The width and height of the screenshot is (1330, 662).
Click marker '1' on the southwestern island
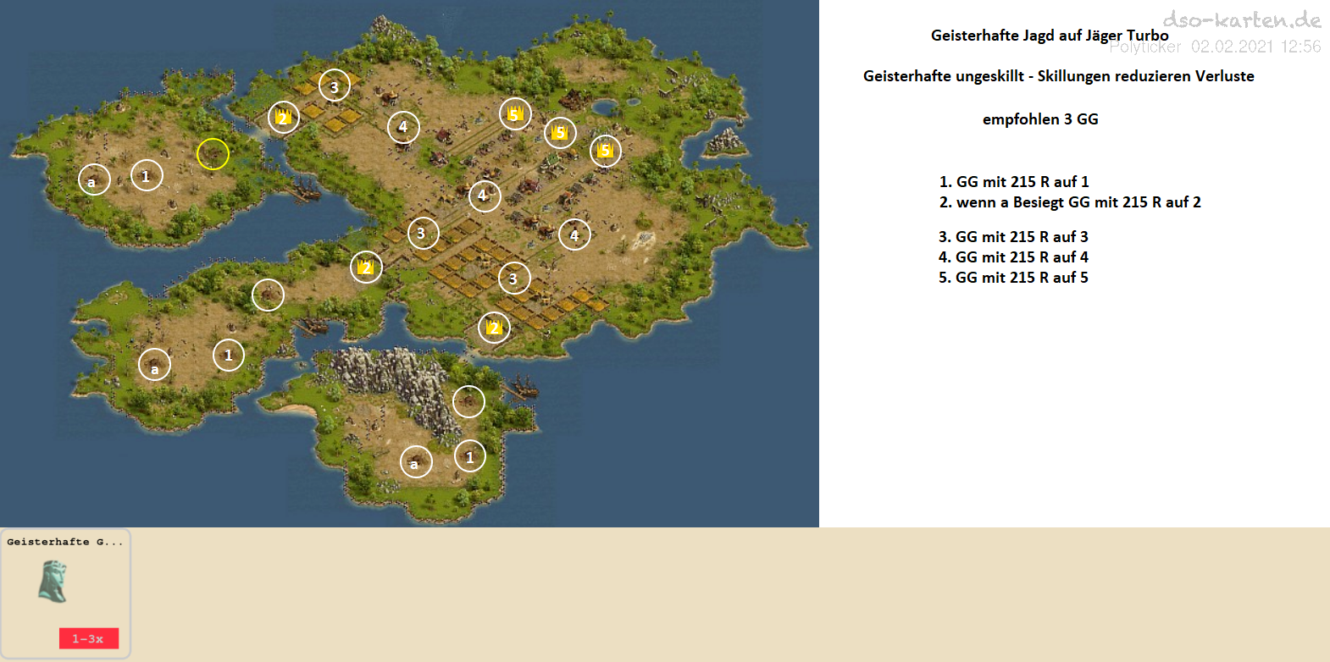click(x=229, y=355)
